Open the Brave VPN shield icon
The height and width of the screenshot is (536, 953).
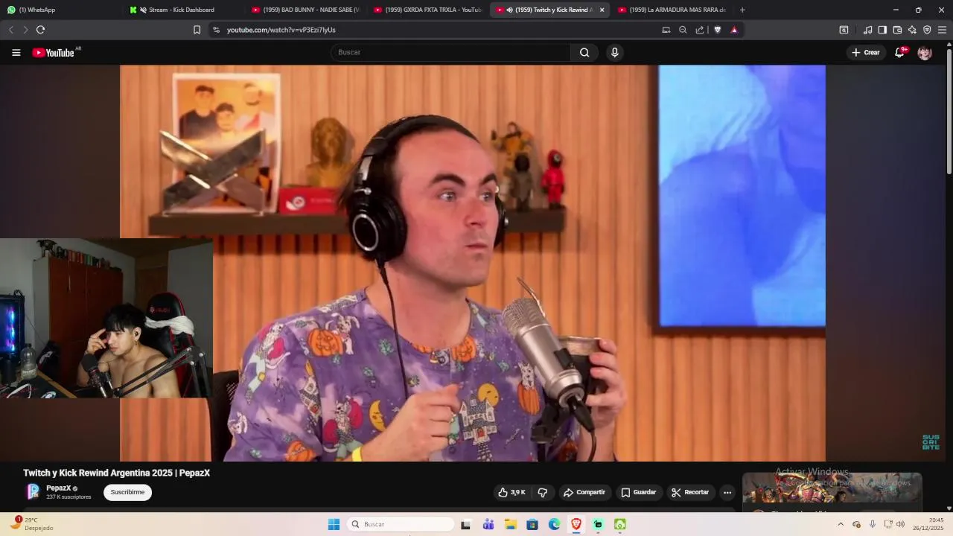pyautogui.click(x=927, y=30)
